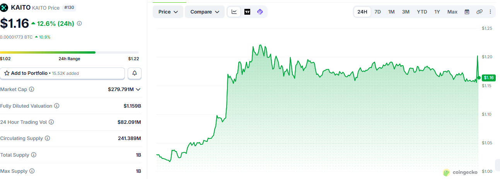Select the 1M time range tab
The width and height of the screenshot is (500, 179).
click(x=391, y=12)
